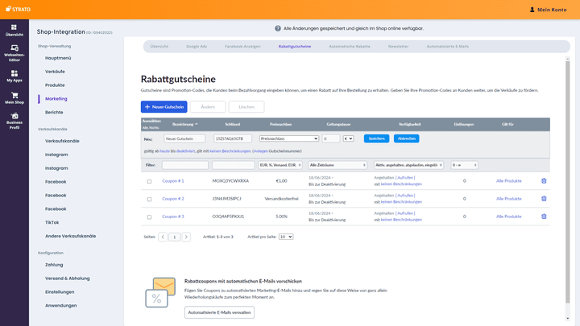Click the Ändern button
Screen dimensions: 580x326
click(208, 107)
